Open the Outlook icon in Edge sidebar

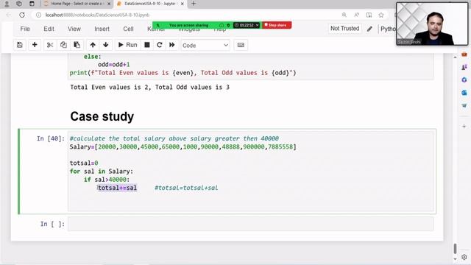(x=464, y=93)
